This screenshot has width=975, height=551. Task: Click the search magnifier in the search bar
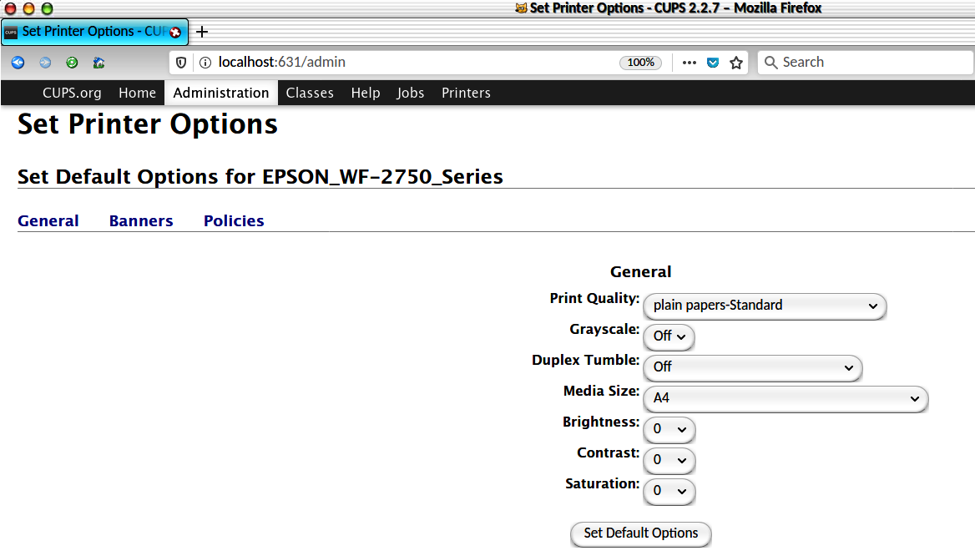tap(770, 62)
